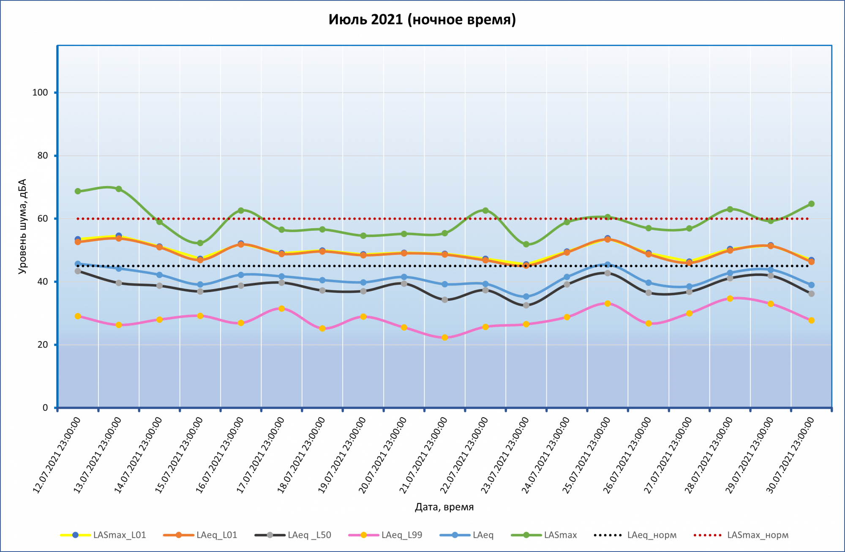Select the date label 17.07.2021 23:00:00

point(260,455)
